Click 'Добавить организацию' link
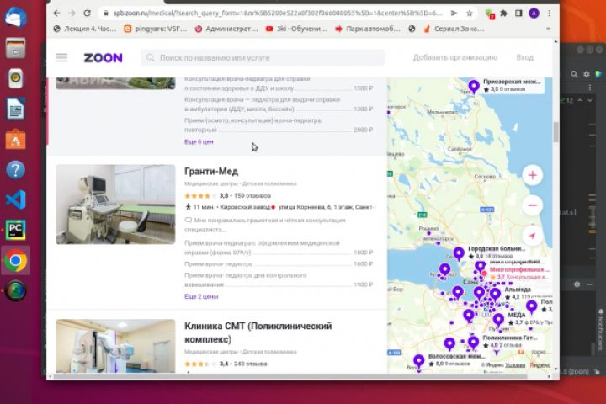The width and height of the screenshot is (606, 404). click(454, 57)
